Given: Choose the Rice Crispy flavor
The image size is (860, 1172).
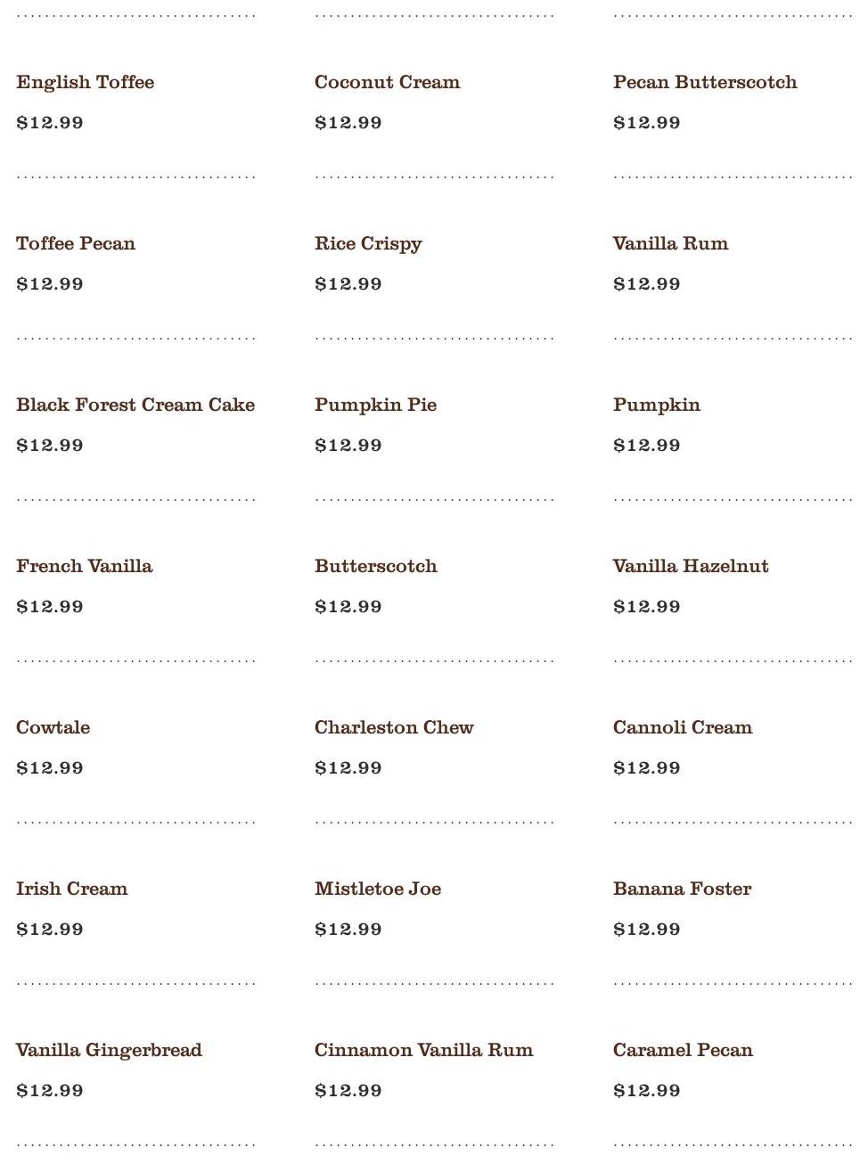Looking at the screenshot, I should click(x=367, y=243).
